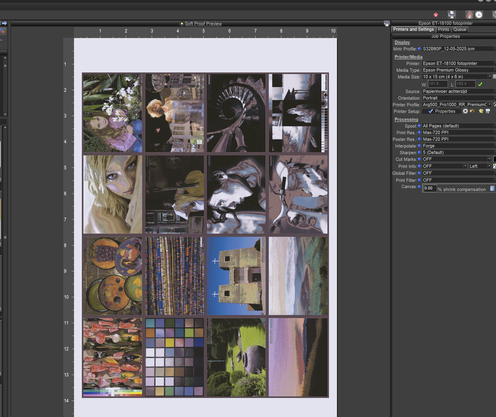Select the adobe building blue sky thumbnail
This screenshot has height=417, width=496.
click(236, 276)
